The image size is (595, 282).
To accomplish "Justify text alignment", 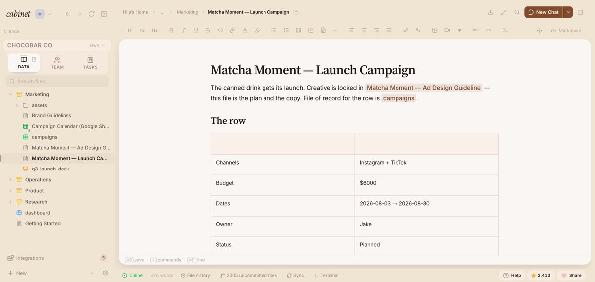I will tap(389, 30).
